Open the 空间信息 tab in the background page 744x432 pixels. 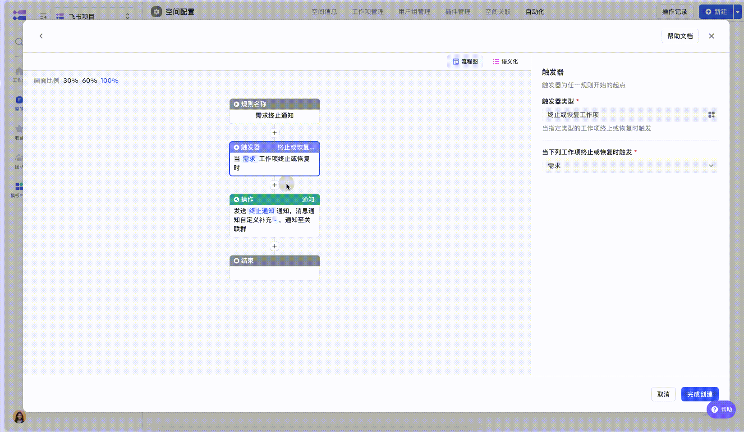[x=324, y=12]
